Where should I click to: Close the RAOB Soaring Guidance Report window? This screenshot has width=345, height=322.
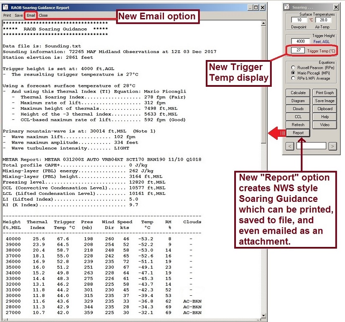point(263,8)
